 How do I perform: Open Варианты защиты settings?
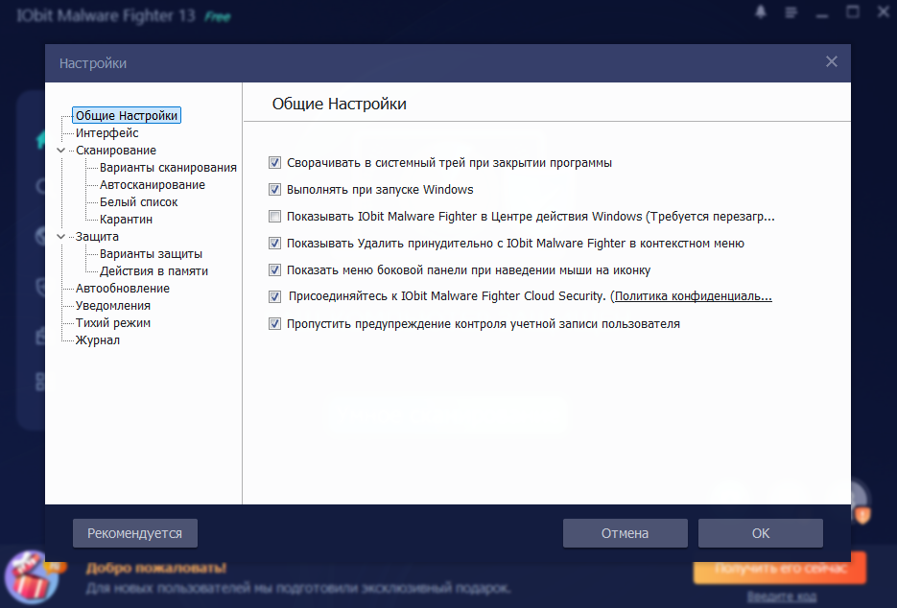(151, 253)
